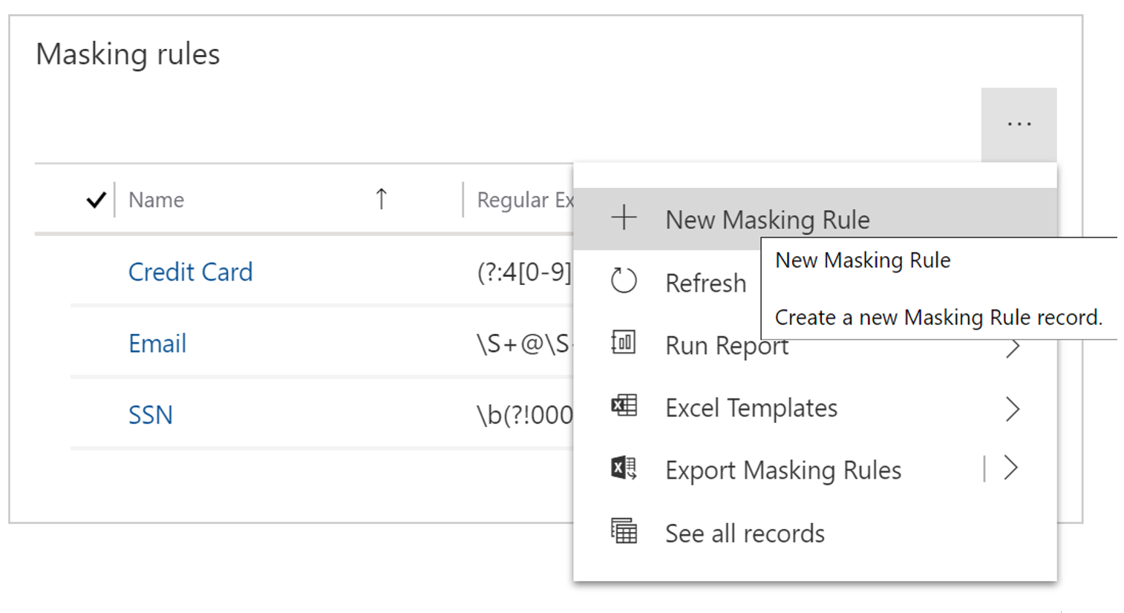Open the three-dot more commands button

coord(1019,125)
